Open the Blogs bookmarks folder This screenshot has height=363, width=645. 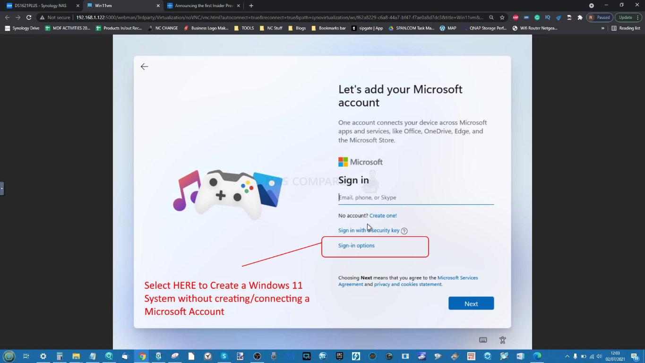[x=297, y=28]
